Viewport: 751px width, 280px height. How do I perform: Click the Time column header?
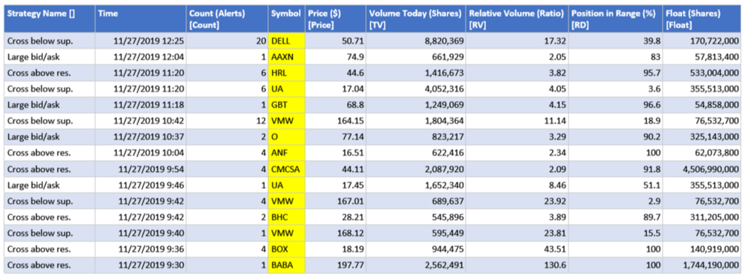[x=141, y=19]
